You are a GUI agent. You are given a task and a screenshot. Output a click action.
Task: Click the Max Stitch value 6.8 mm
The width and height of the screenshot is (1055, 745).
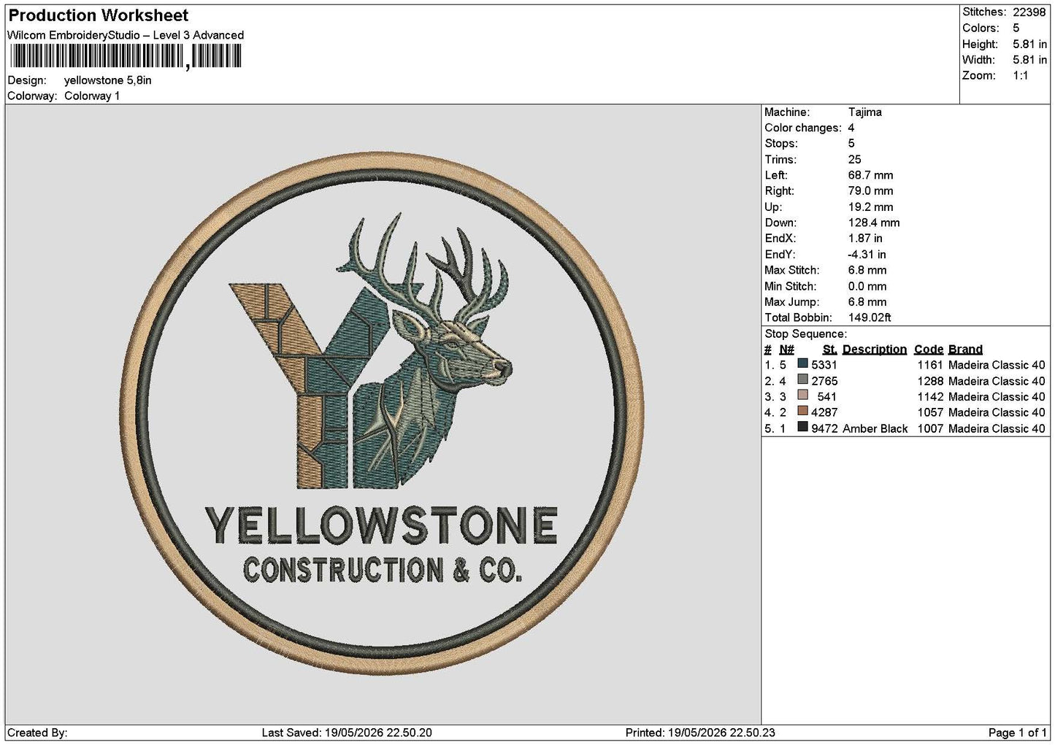pos(867,271)
